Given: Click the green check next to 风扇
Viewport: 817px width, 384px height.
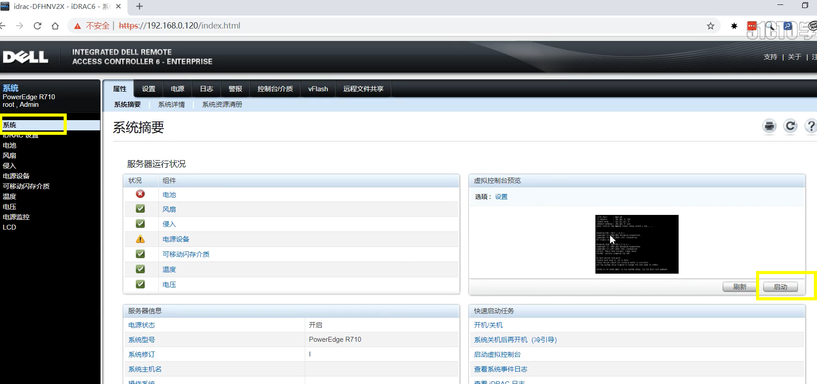Looking at the screenshot, I should pyautogui.click(x=140, y=209).
